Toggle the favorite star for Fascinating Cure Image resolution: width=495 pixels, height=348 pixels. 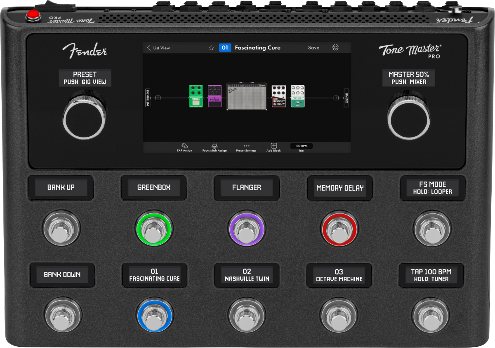coord(211,48)
